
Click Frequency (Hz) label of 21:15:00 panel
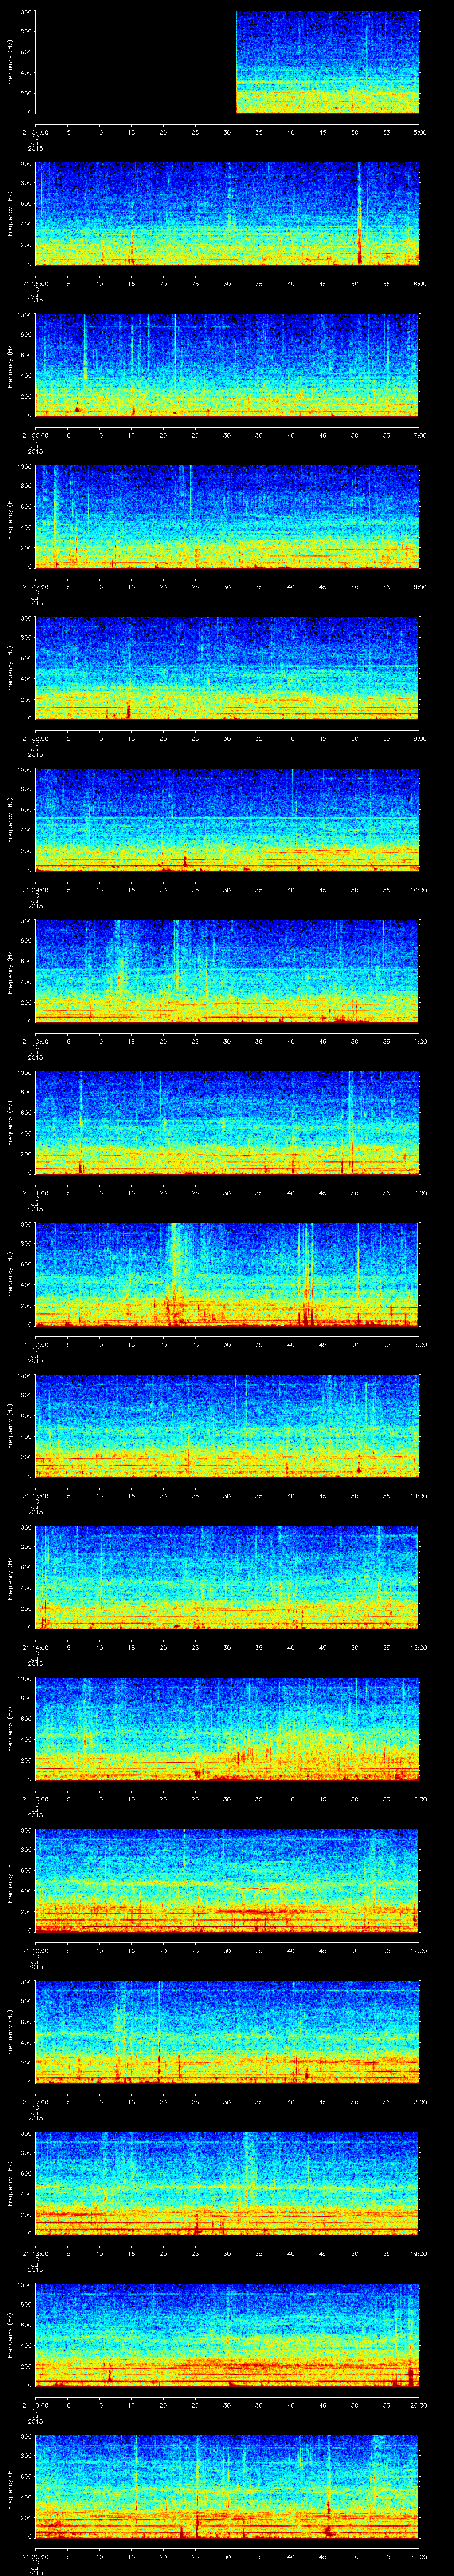pos(10,1729)
